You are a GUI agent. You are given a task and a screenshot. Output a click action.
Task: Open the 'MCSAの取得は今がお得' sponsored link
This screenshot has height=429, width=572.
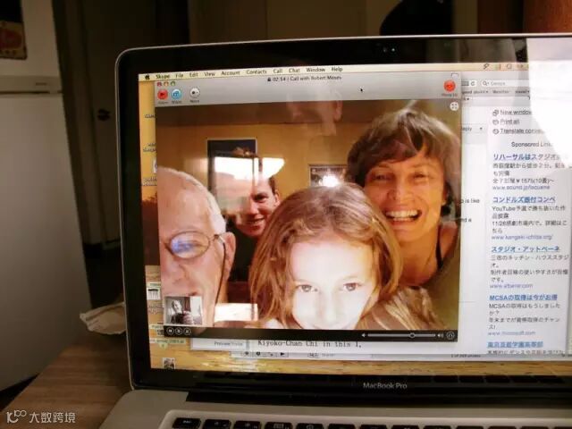point(523,298)
